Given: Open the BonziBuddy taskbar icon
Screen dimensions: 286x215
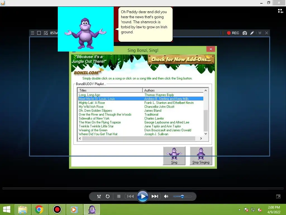Looking at the screenshot, I should click(92, 209).
